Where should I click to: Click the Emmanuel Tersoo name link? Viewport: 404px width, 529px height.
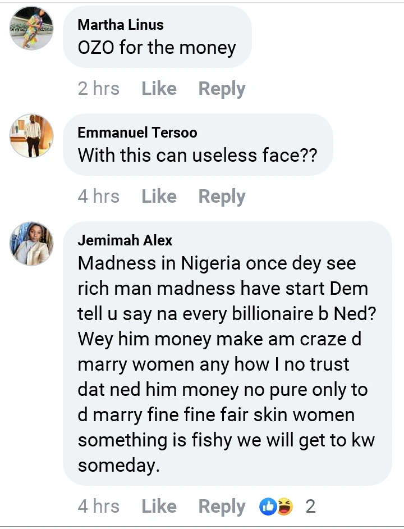pos(137,133)
